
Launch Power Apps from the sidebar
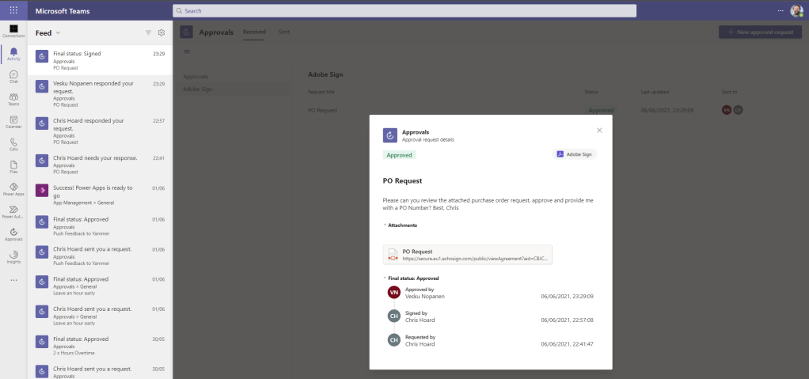(13, 188)
